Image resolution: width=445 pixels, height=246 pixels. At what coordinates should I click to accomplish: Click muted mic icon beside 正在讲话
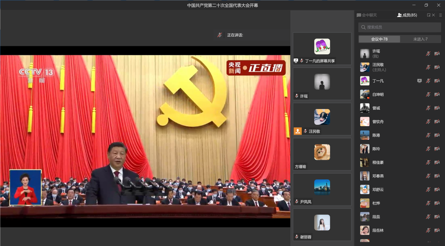coord(220,35)
